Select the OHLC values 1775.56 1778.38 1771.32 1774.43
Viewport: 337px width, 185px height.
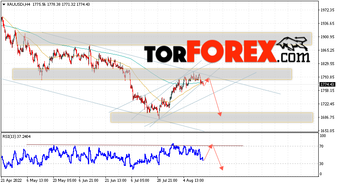(x=61, y=4)
